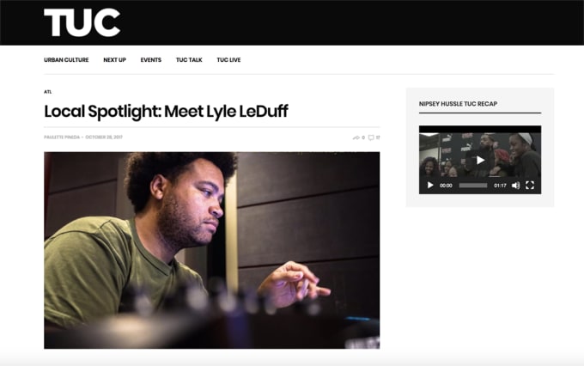
Task: Click the 01:17 video duration label
Action: coord(500,186)
